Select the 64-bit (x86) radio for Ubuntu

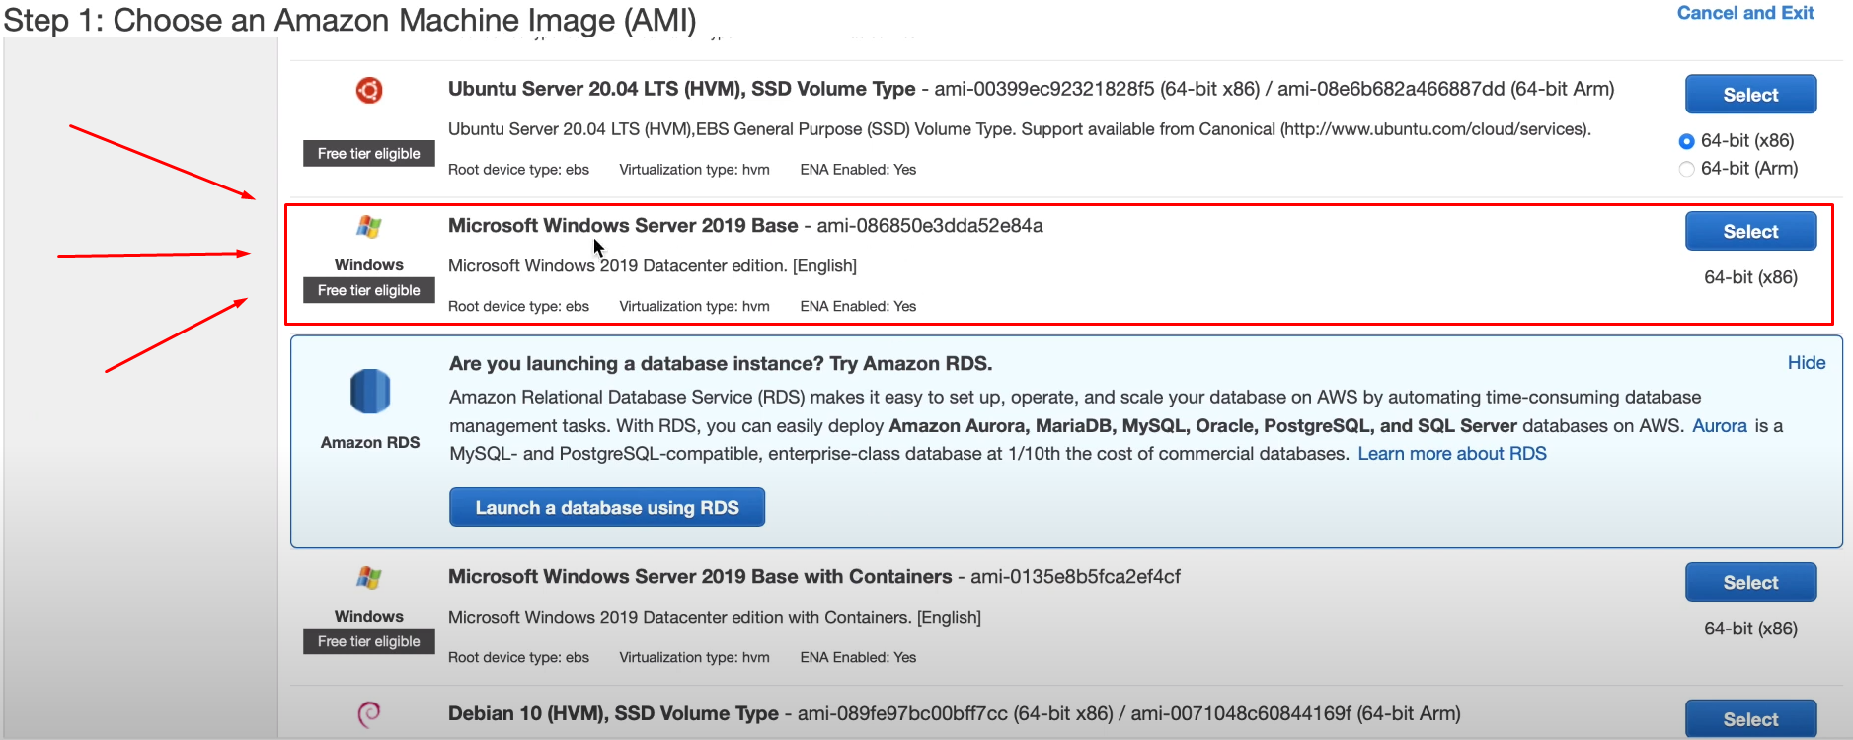(x=1686, y=141)
